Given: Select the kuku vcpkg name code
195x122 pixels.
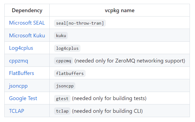Looking at the screenshot, I should pyautogui.click(x=61, y=36).
